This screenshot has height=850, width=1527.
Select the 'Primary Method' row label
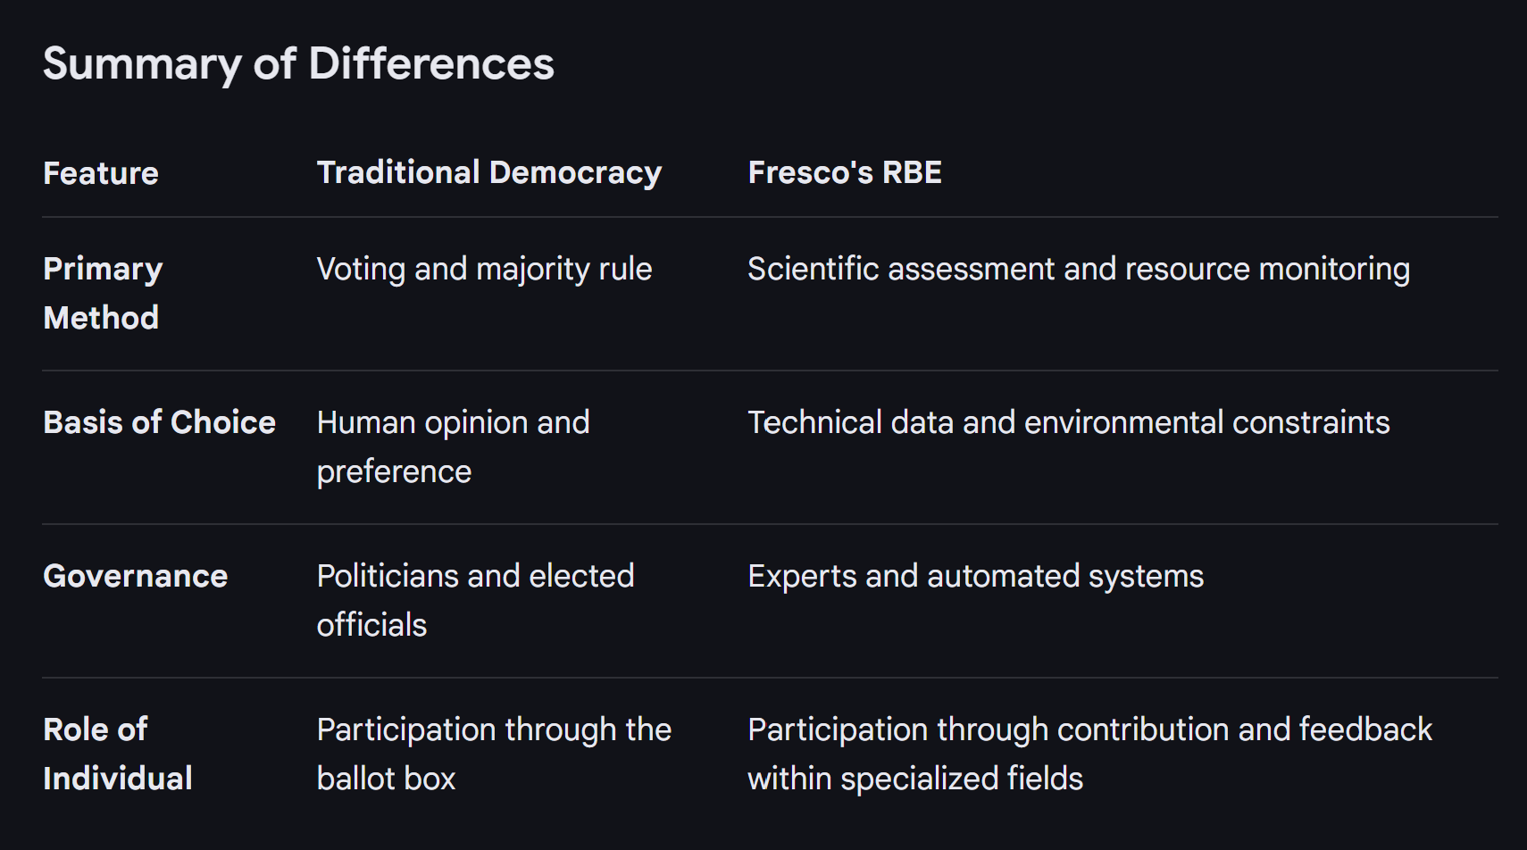(x=103, y=293)
